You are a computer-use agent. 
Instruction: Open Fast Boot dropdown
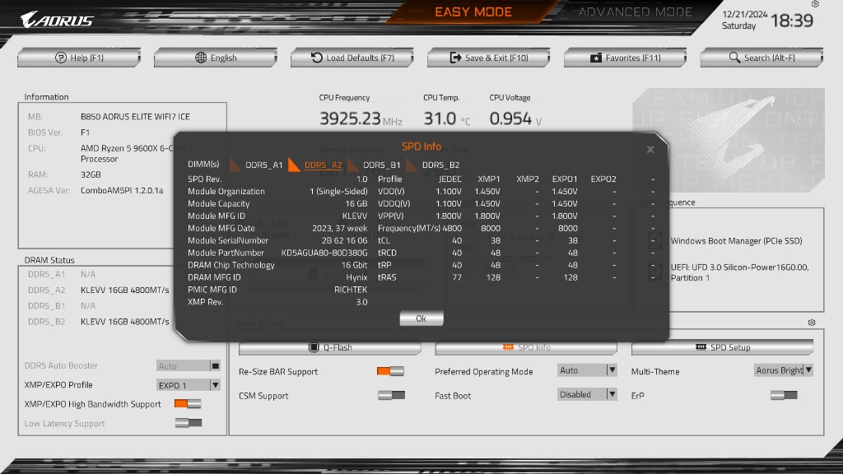[587, 394]
